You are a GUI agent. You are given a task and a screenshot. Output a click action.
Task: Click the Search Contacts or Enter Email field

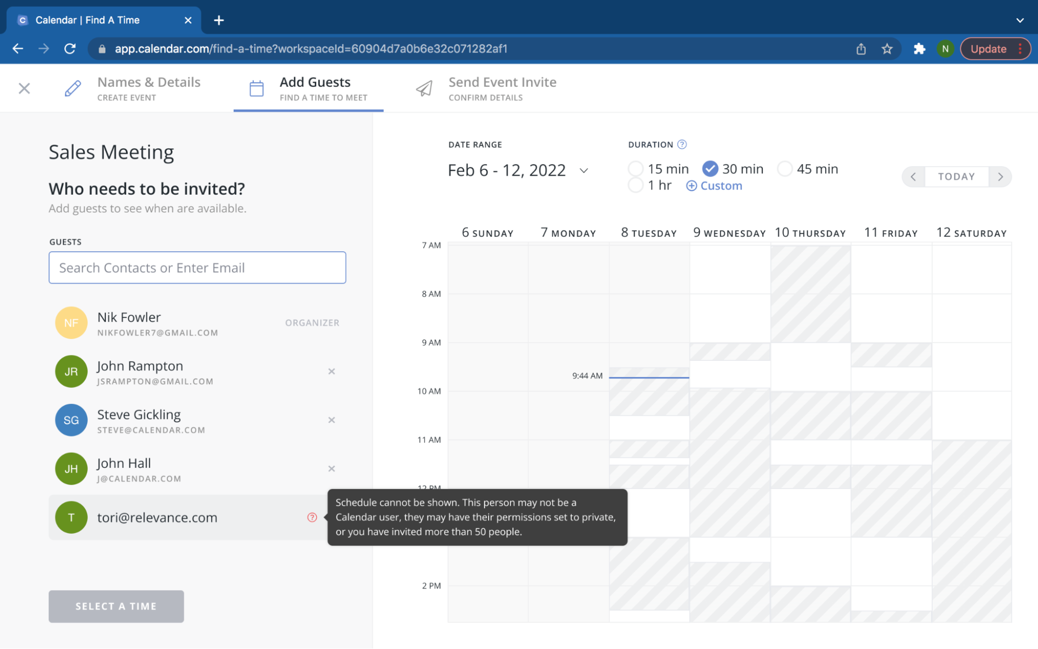(x=197, y=268)
